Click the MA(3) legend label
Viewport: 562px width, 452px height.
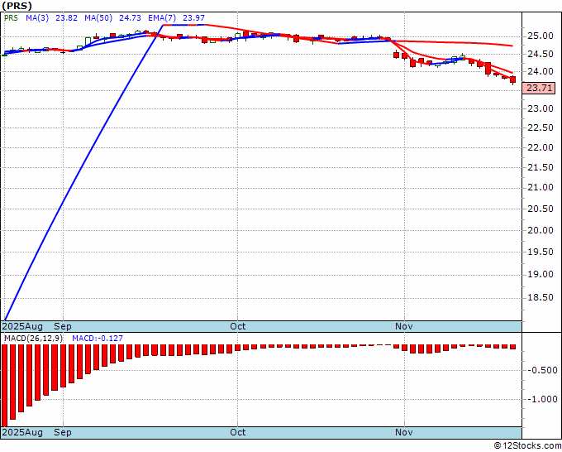click(37, 18)
